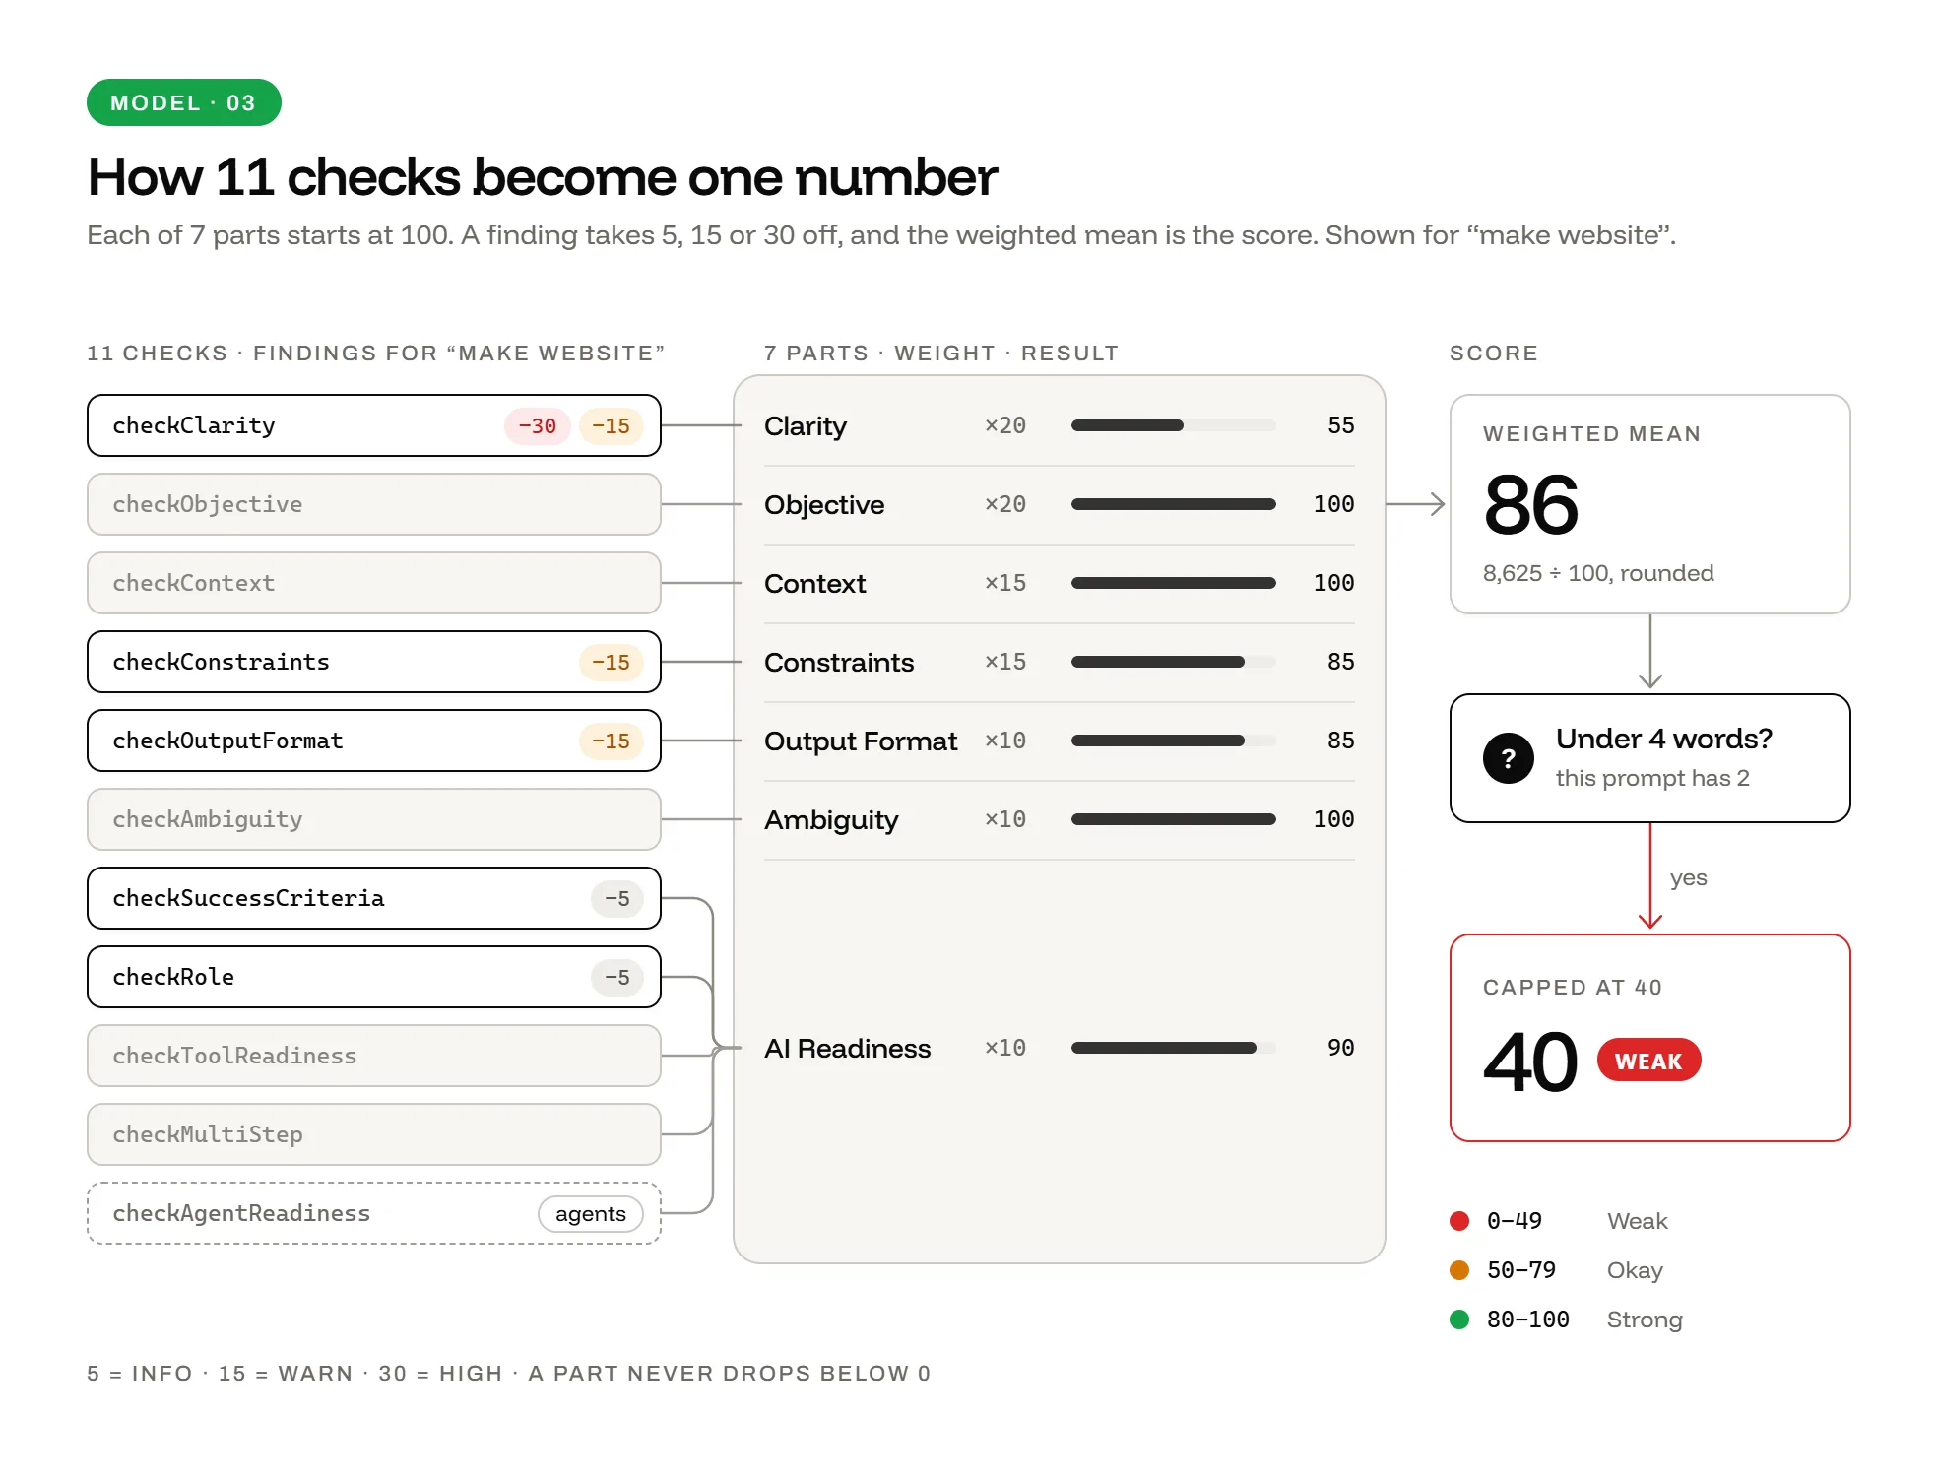
Task: Select the checkObjective card
Action: click(374, 504)
